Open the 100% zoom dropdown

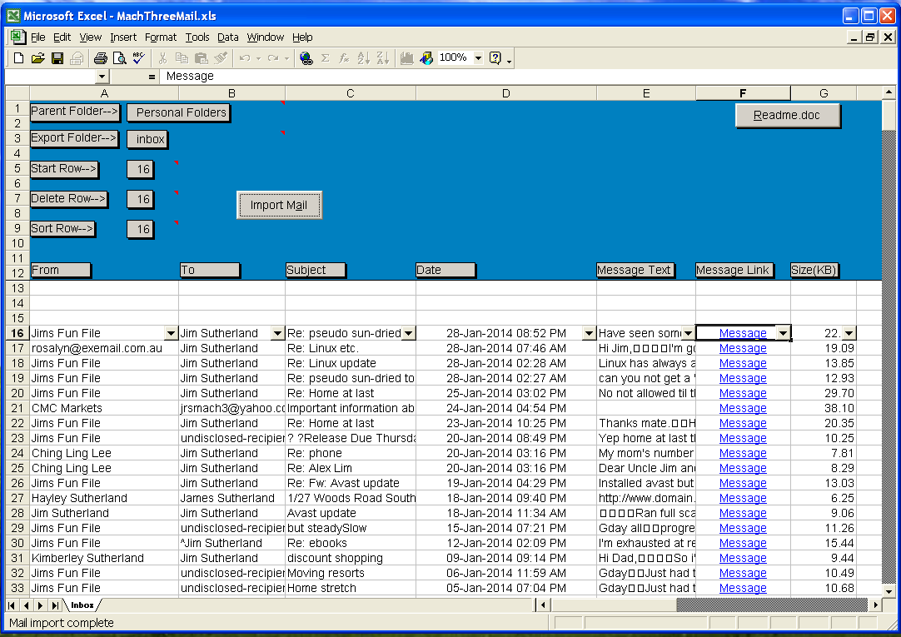pos(478,58)
